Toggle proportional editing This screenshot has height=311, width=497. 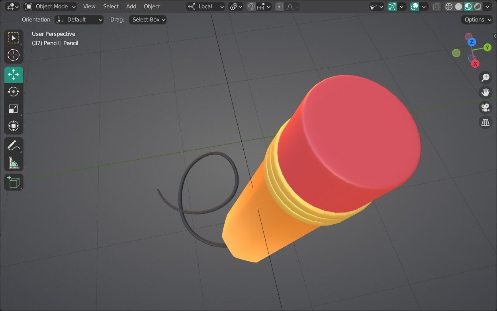coord(280,6)
